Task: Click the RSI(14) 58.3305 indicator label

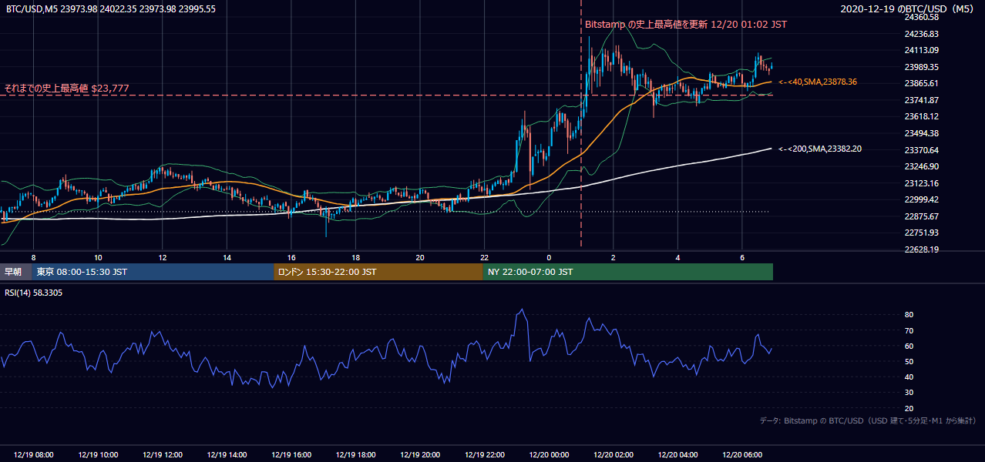Action: coord(35,293)
